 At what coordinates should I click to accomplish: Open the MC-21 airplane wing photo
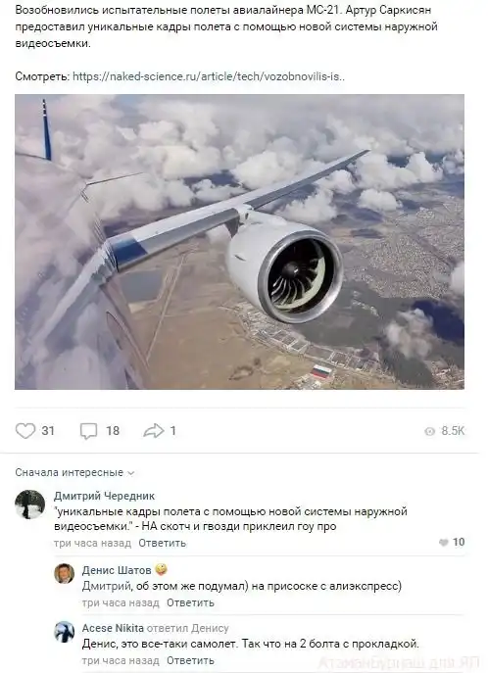[x=239, y=242]
